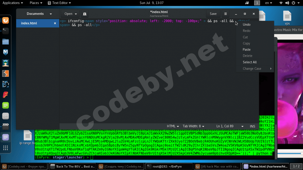The image size is (303, 170).
Task: Click Cut in the context menu
Action: point(255,37)
